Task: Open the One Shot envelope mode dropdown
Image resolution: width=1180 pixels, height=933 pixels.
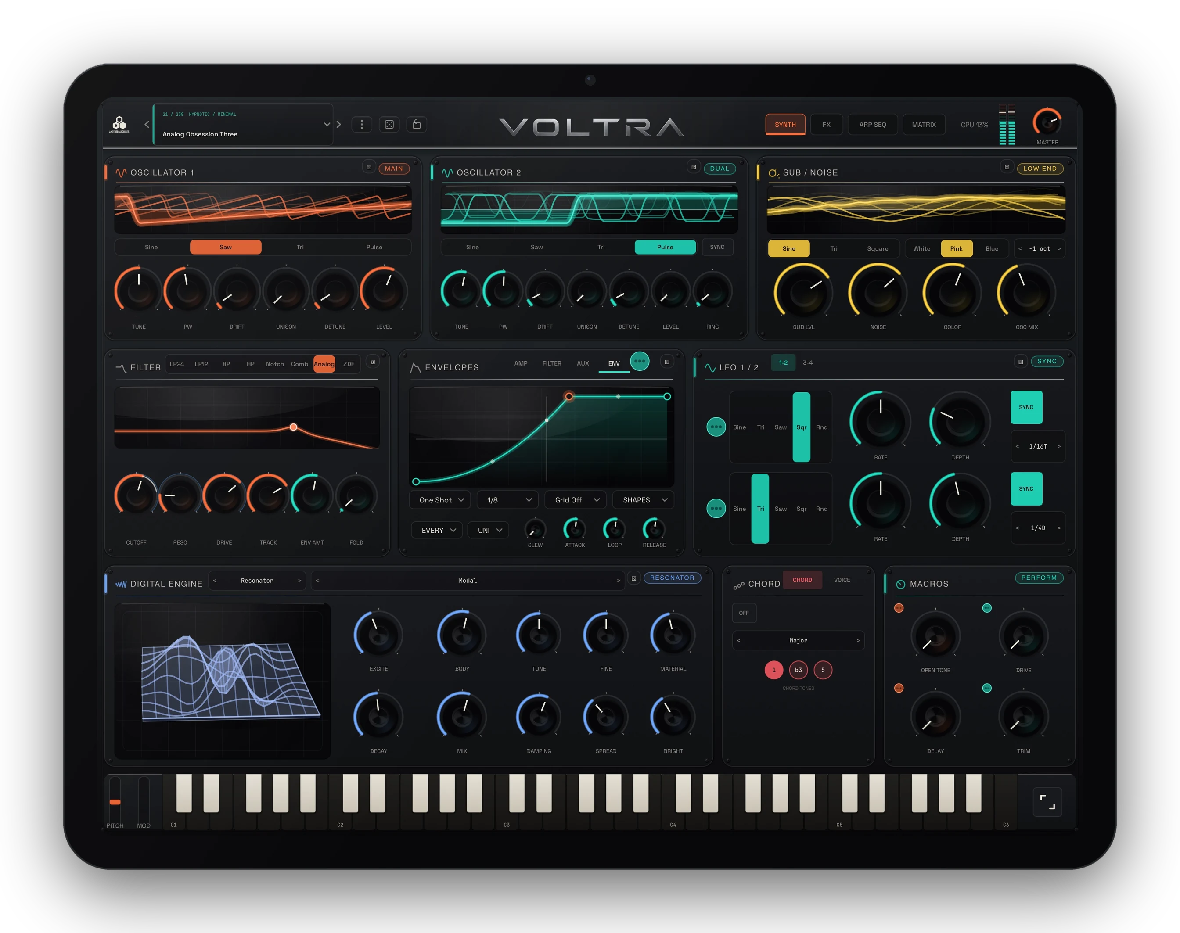Action: (440, 500)
